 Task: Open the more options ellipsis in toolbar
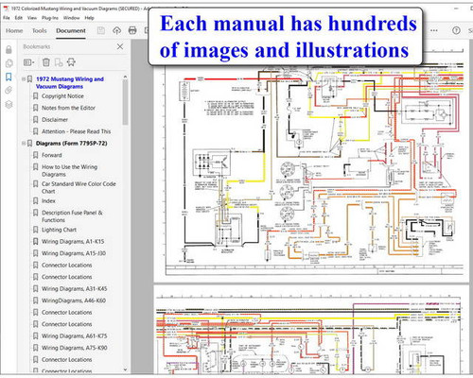coord(434,30)
